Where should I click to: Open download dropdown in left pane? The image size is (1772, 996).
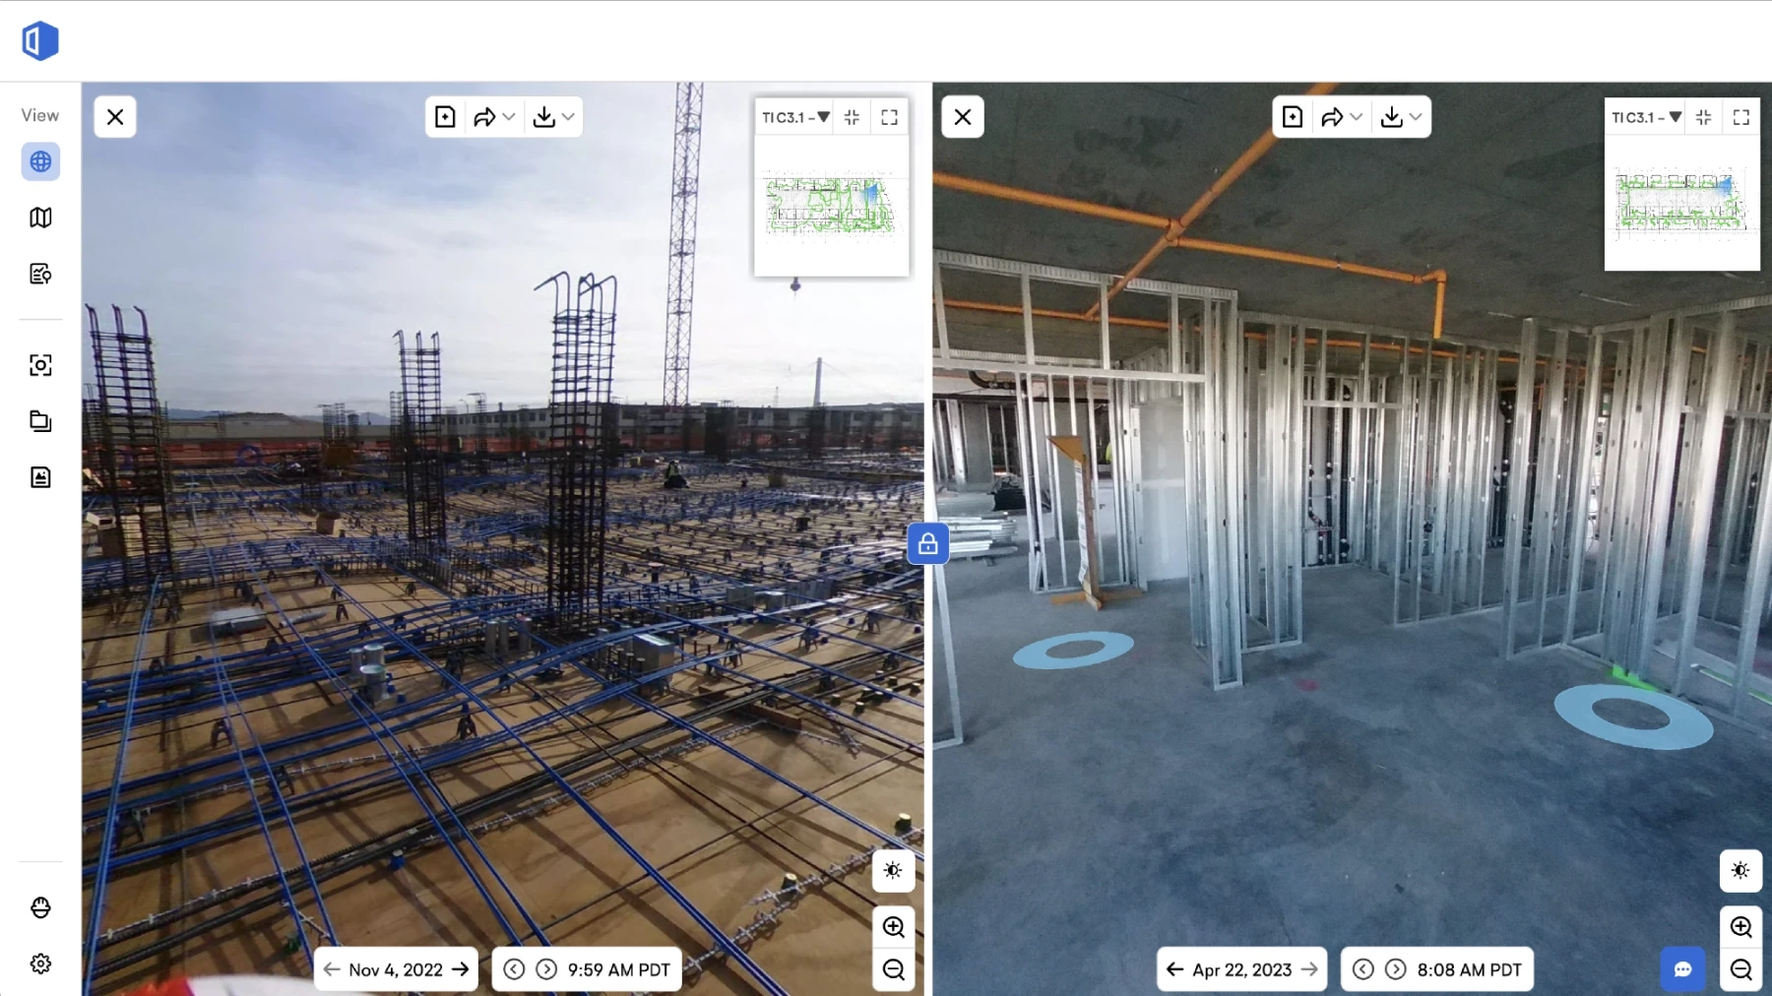[x=553, y=117]
